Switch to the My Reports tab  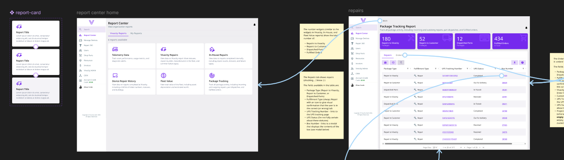[x=136, y=33]
